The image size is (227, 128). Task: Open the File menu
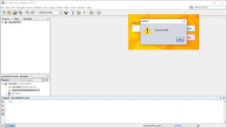pyautogui.click(x=2, y=7)
